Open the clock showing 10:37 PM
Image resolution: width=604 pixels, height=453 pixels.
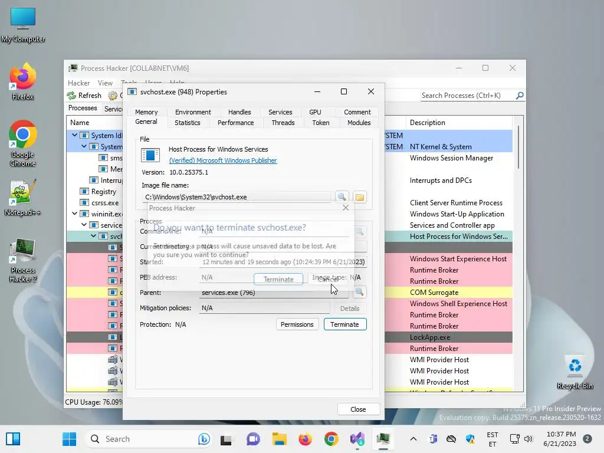(560, 439)
